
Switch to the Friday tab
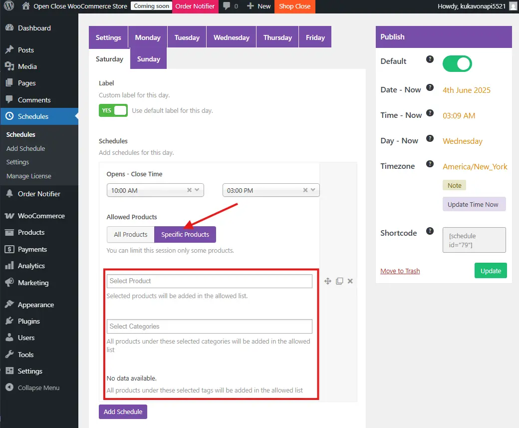(315, 37)
